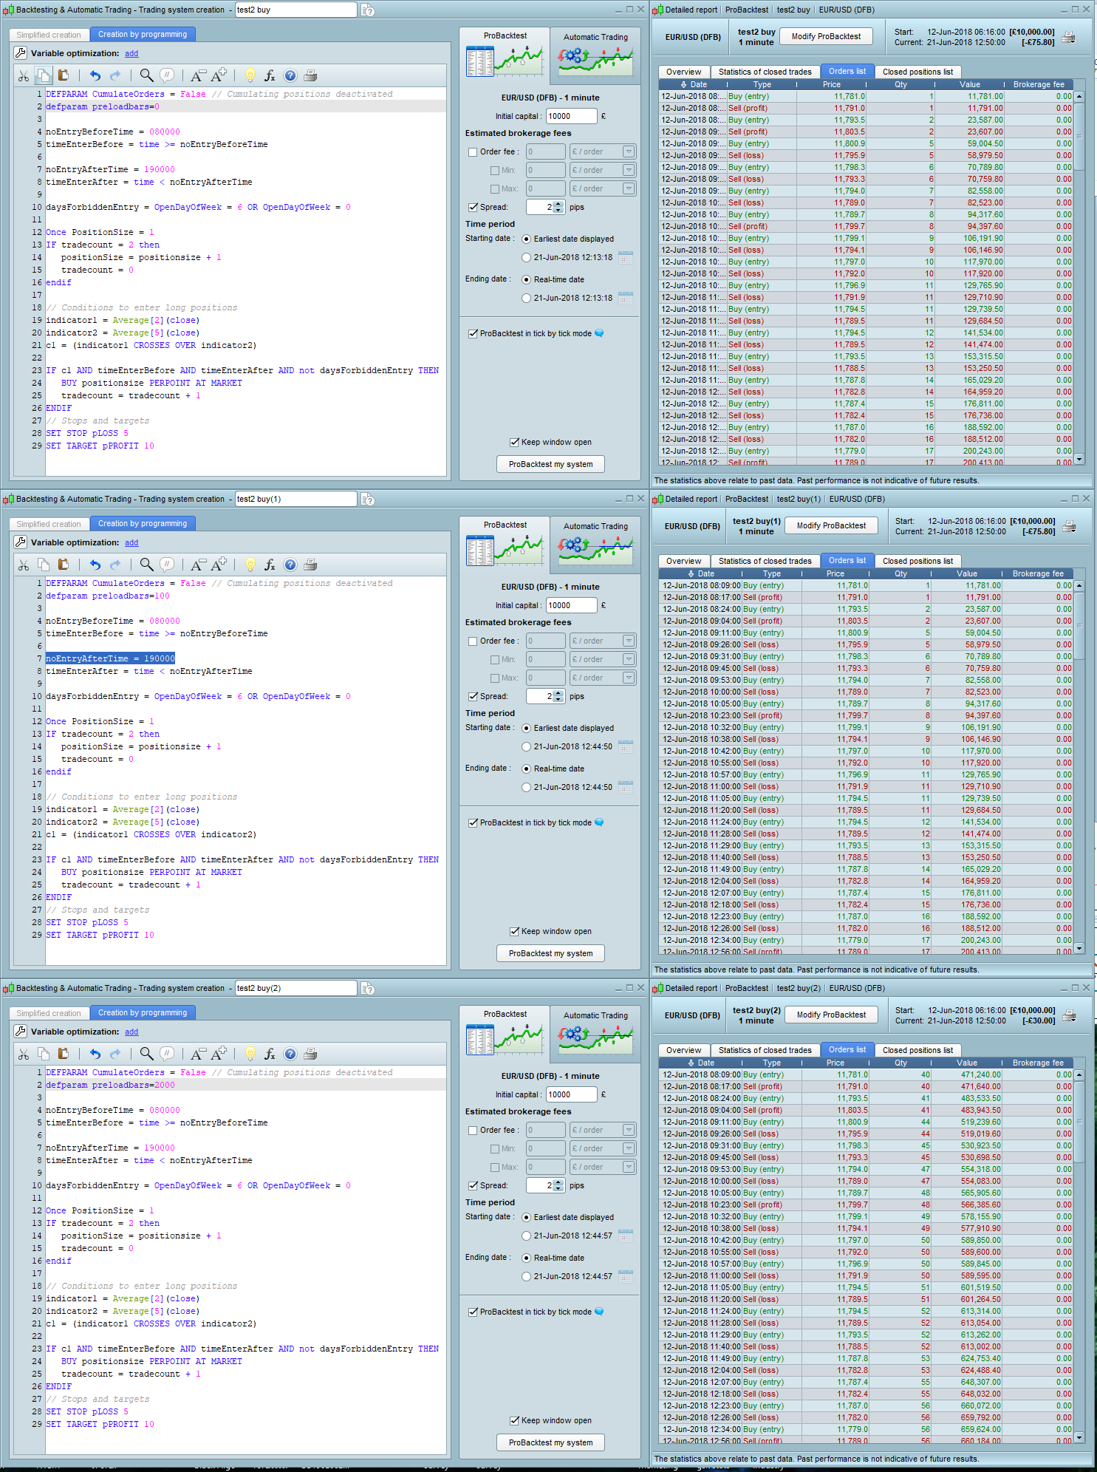Screen dimensions: 1097x1472
Task: Switch to Simplified creation tab in top test2 buy window
Action: click(49, 35)
